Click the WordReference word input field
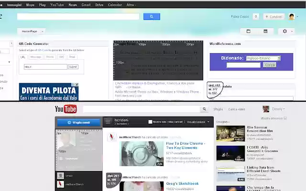The width and height of the screenshot is (306, 191). [x=243, y=65]
